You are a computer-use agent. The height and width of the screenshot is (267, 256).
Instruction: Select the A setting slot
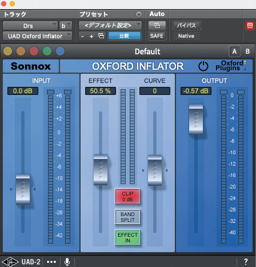point(234,51)
